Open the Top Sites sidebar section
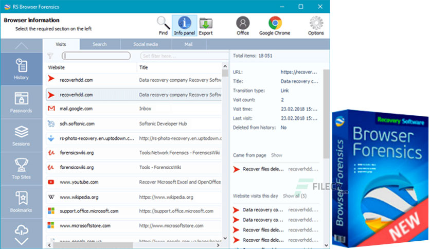 click(21, 168)
